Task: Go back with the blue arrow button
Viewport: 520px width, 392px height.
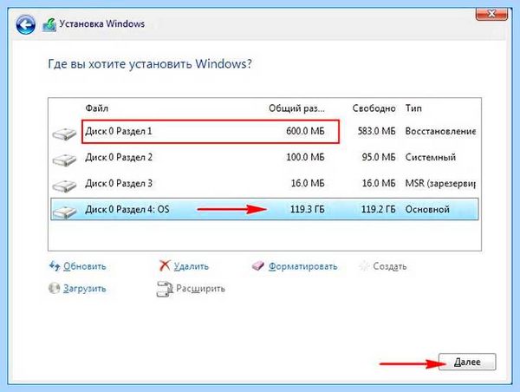Action: [x=25, y=24]
